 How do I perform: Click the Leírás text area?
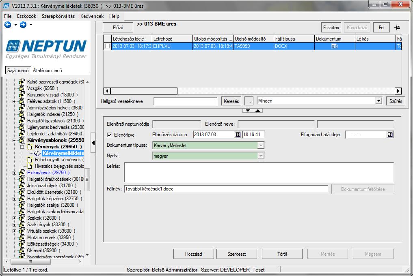click(259, 172)
